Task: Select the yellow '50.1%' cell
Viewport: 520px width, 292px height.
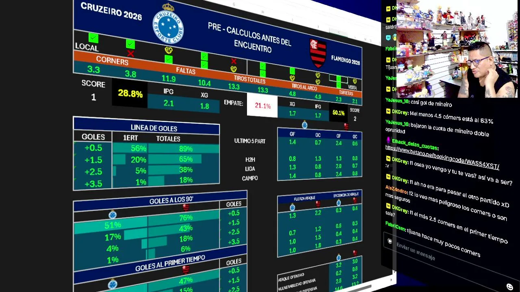Action: [x=338, y=113]
